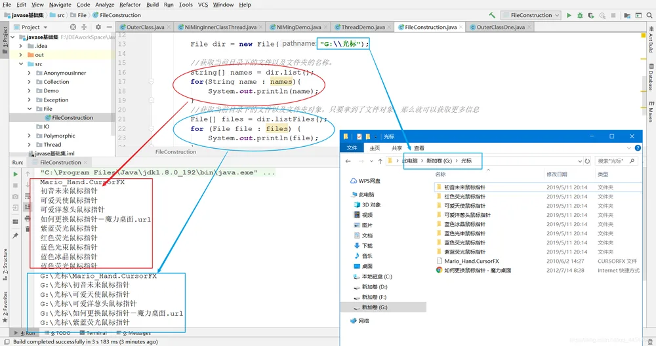Open the Terminal tool window
Viewport: 656px width, 346px height.
click(x=93, y=333)
